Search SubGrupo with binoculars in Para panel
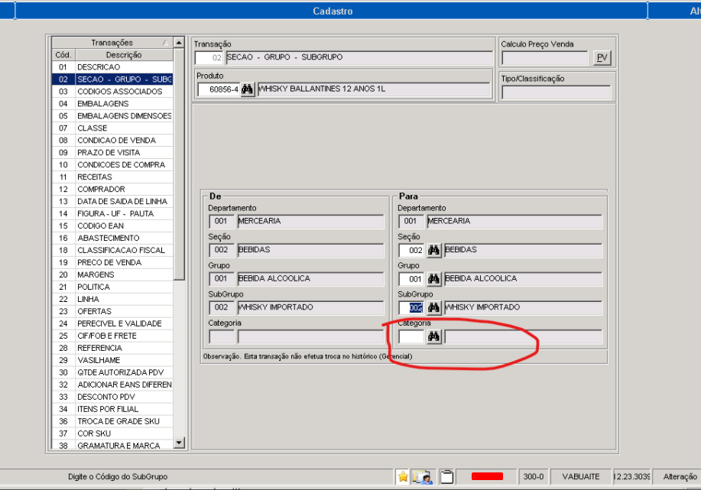Viewport: 701px width, 490px height. click(x=433, y=307)
